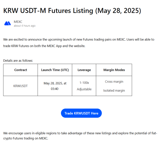Click the closing paragraph about eligible regions
This screenshot has width=162, height=144.
(80, 136)
